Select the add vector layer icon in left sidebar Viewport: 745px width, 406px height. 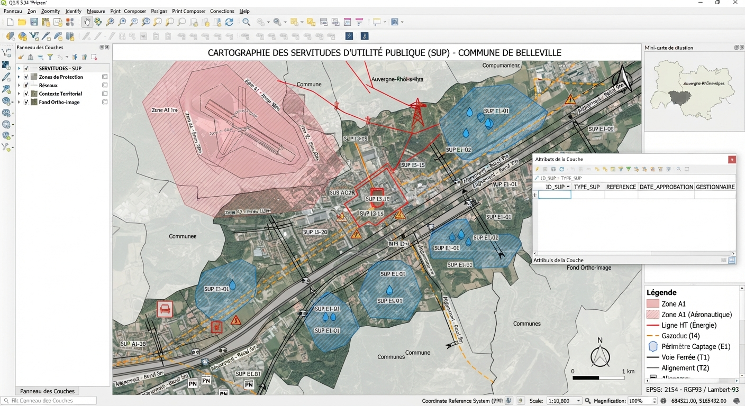(x=6, y=53)
